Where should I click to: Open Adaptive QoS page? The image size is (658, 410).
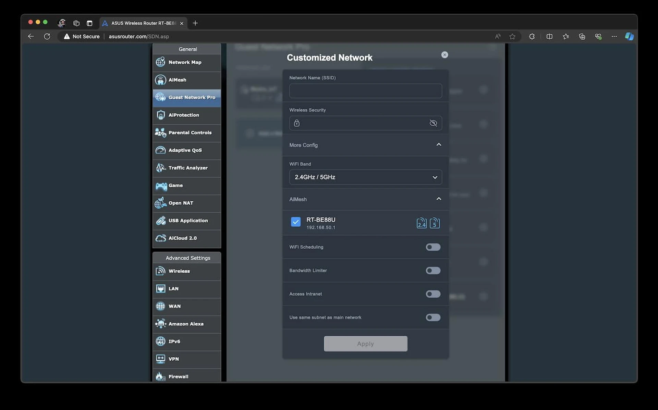pyautogui.click(x=187, y=150)
